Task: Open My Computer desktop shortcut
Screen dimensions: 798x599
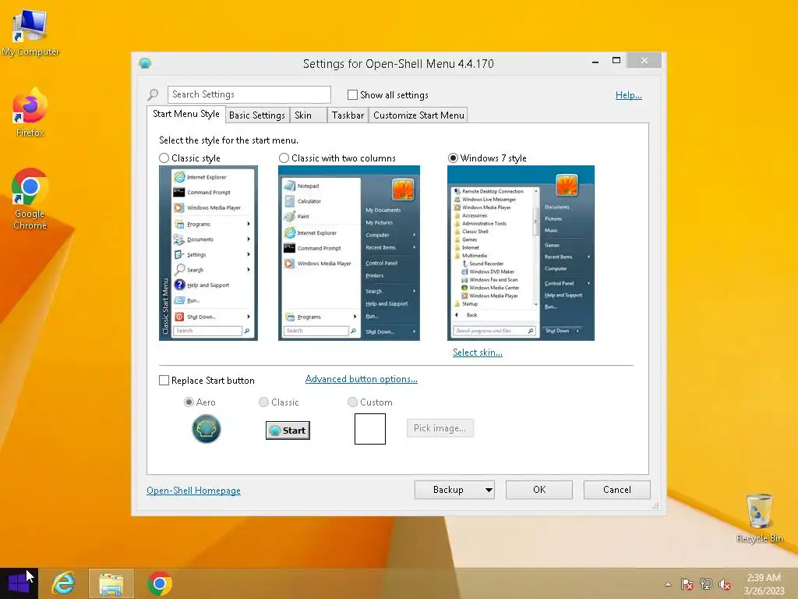Action: (x=30, y=33)
